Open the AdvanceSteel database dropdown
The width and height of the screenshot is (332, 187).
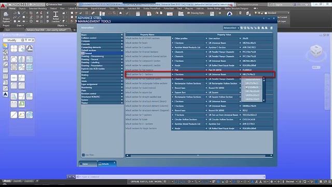tap(231, 28)
